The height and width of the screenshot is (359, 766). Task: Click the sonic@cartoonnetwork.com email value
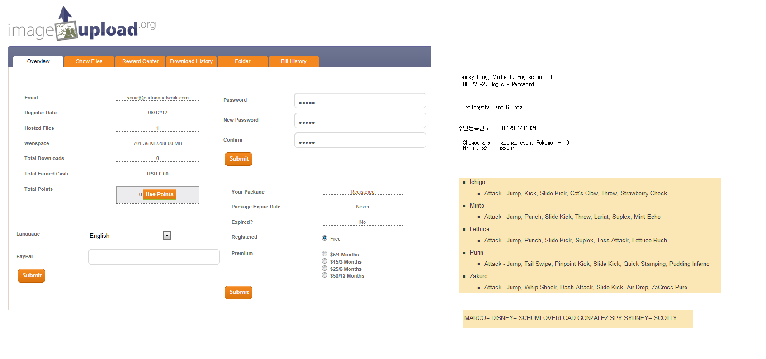point(158,98)
